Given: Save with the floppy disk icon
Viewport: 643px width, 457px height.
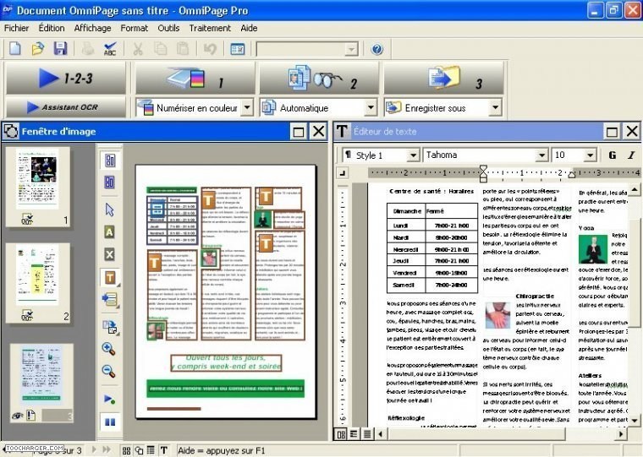Looking at the screenshot, I should pyautogui.click(x=60, y=49).
